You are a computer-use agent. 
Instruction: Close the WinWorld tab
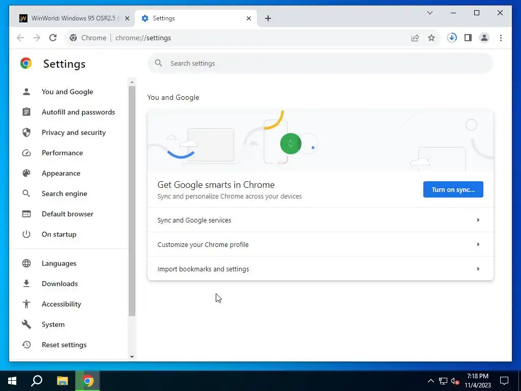(127, 18)
